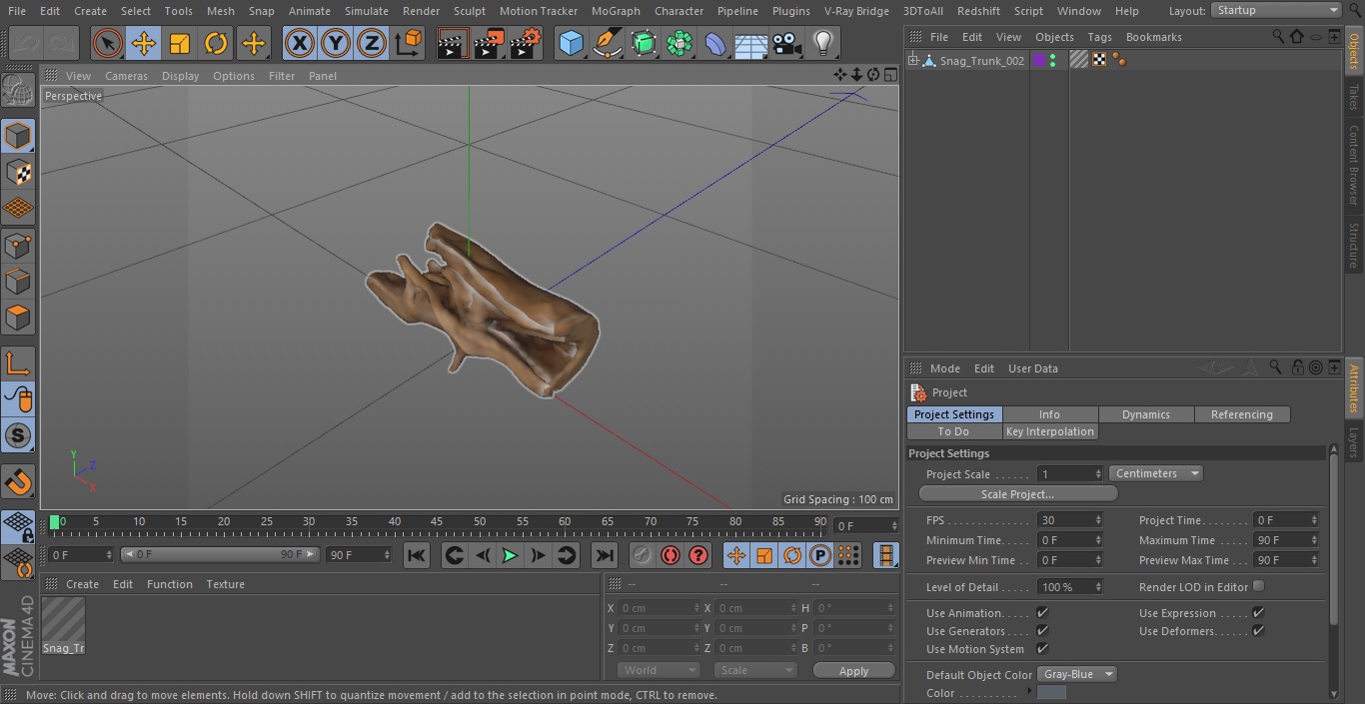Switch to the Dynamics tab
Viewport: 1365px width, 704px height.
(x=1146, y=414)
